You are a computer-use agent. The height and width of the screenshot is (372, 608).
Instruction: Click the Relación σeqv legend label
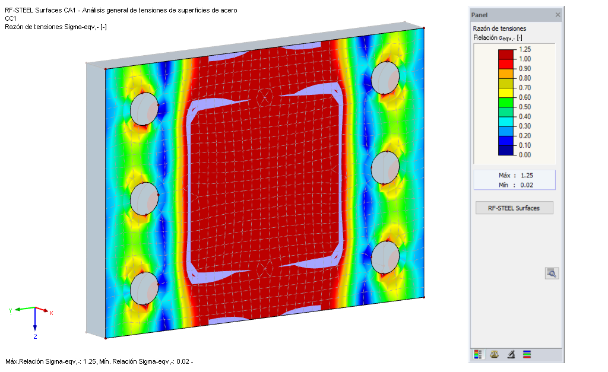[x=497, y=37]
